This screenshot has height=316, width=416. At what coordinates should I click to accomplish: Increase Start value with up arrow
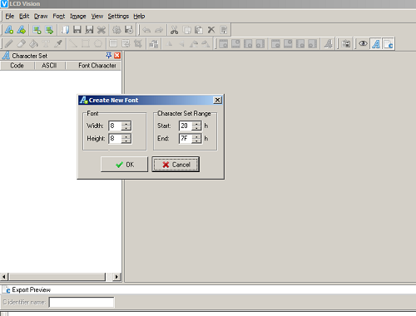point(196,124)
